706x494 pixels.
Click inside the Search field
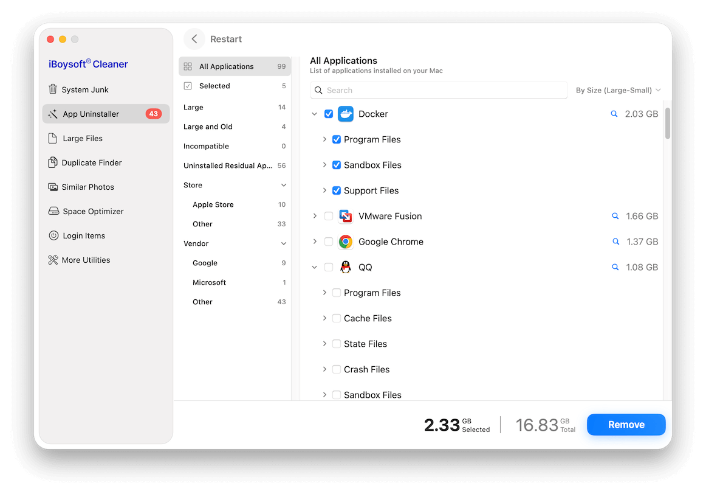(x=439, y=90)
